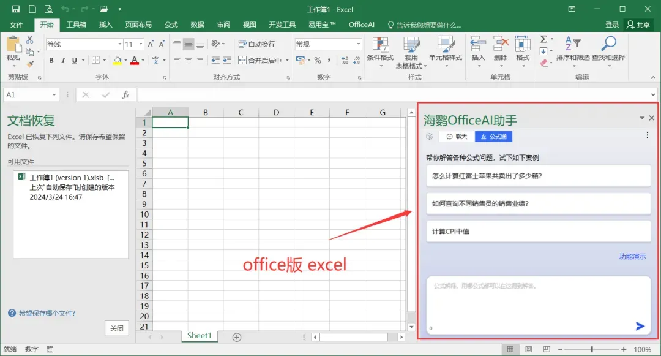Click the decrease decimal icon
Viewport: 661px width, 356px height.
click(357, 60)
